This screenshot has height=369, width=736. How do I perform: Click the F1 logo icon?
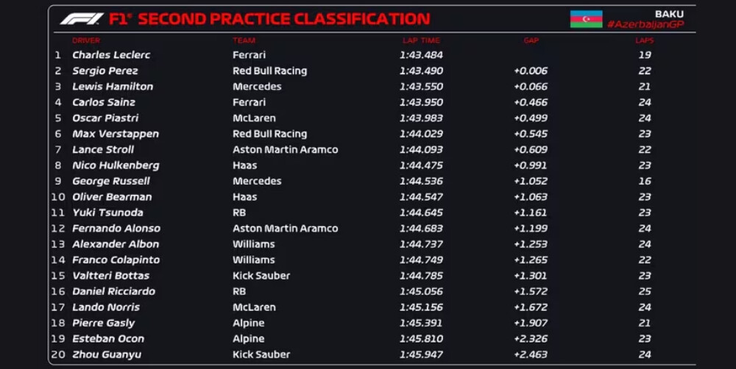82,19
